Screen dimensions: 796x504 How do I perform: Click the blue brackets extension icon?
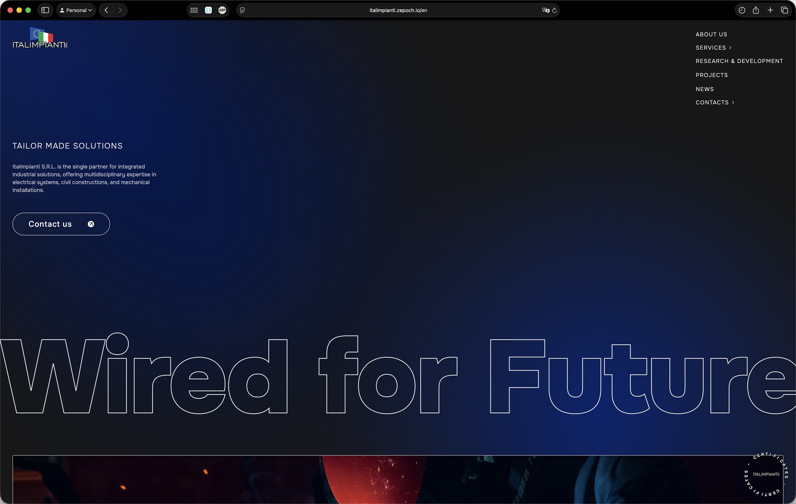tap(208, 10)
